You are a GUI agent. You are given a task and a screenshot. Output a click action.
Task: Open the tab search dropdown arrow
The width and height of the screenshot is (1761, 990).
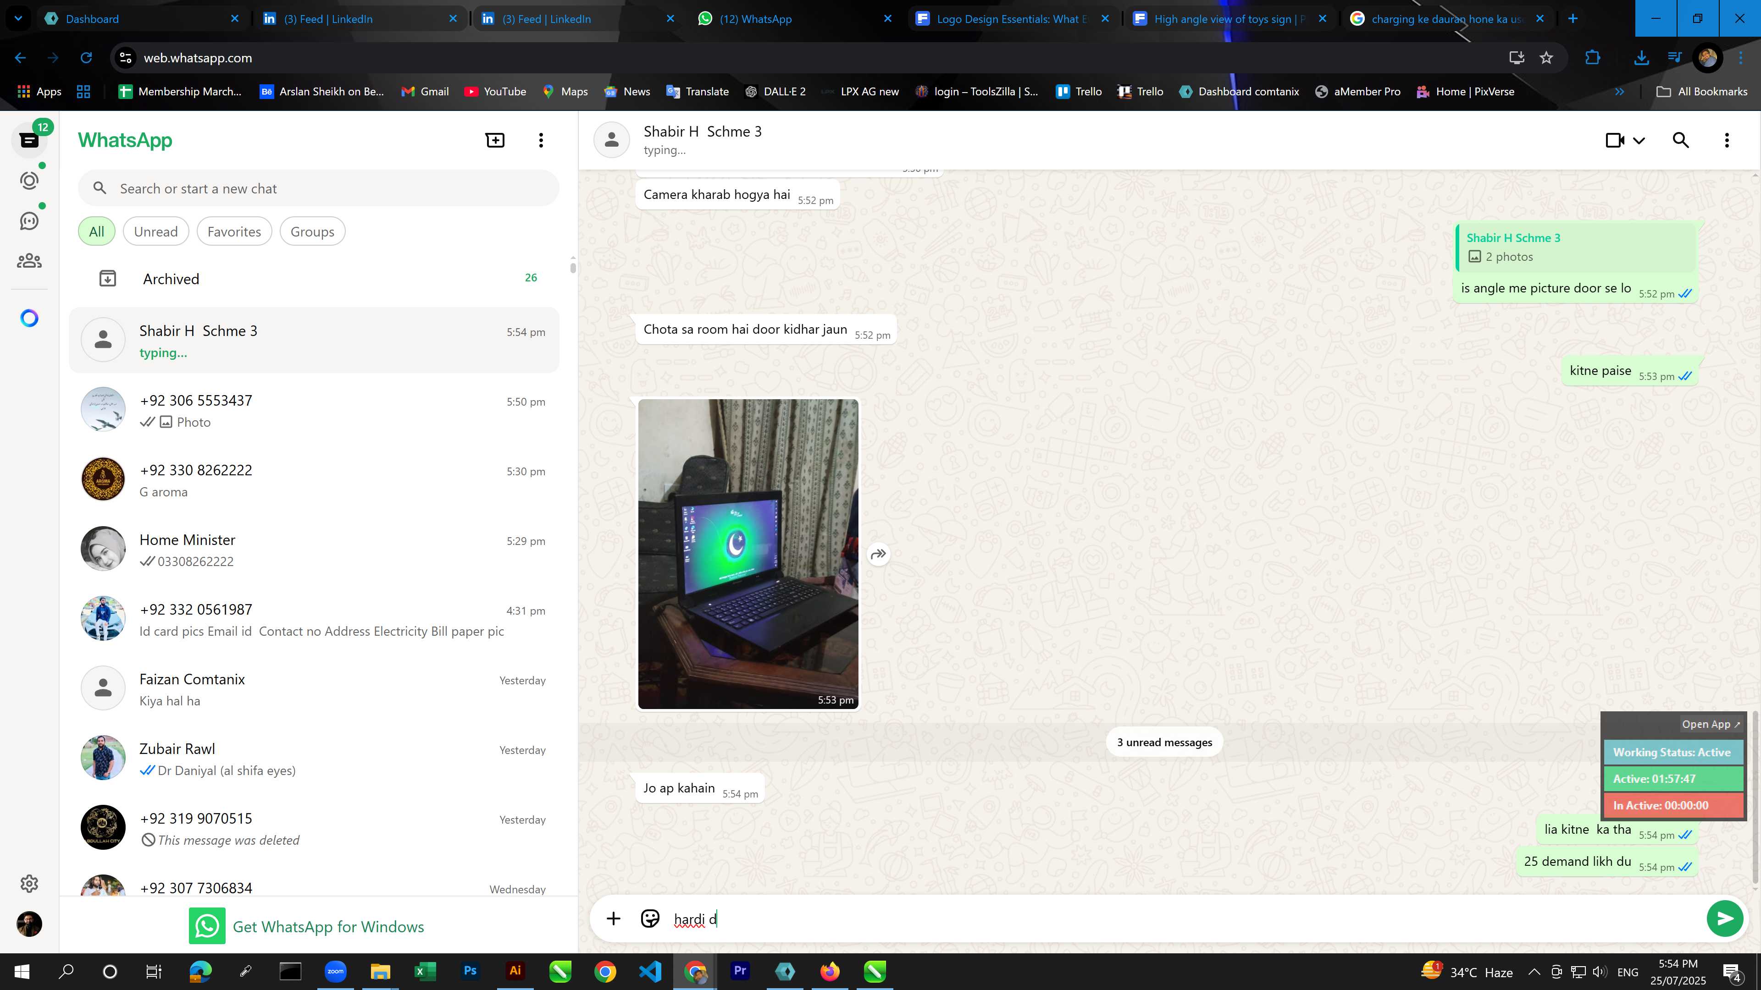click(18, 18)
